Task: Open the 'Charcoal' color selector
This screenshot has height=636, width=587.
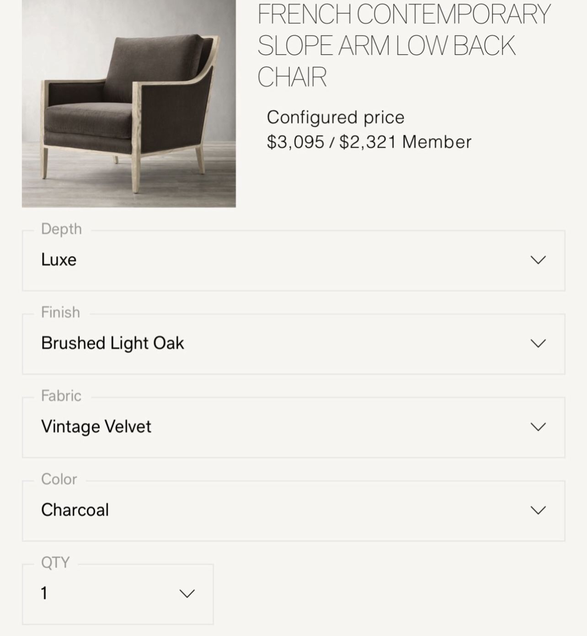Action: (x=75, y=510)
